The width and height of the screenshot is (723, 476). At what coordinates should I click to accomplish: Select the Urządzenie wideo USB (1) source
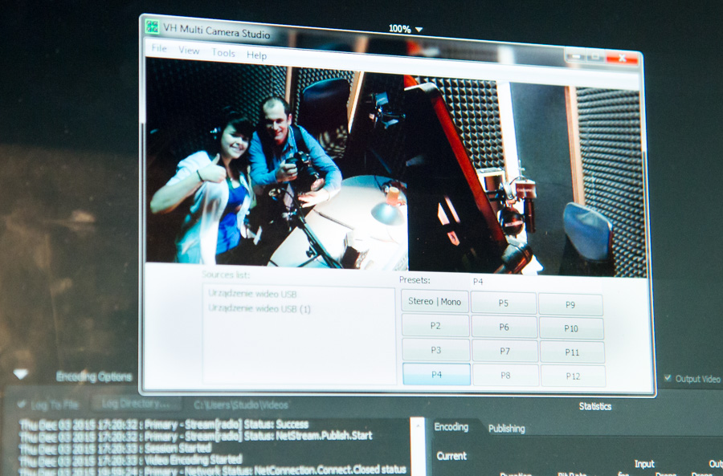[259, 308]
